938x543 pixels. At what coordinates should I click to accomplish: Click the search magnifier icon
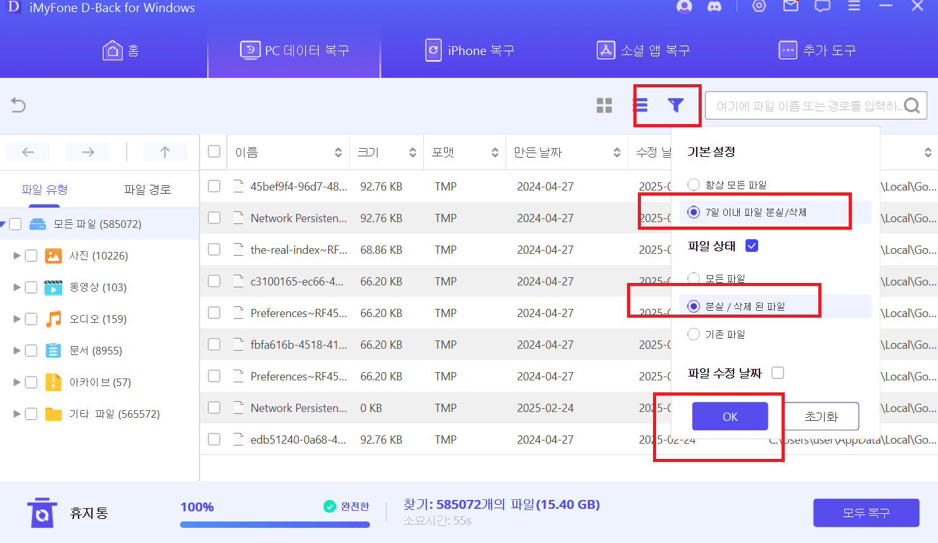(x=911, y=106)
